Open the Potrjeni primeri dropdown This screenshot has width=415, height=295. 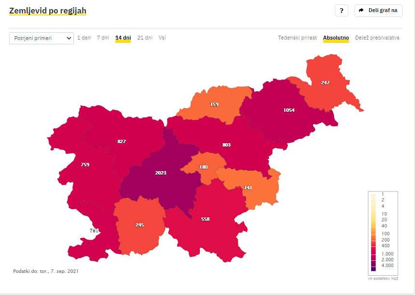(x=41, y=38)
